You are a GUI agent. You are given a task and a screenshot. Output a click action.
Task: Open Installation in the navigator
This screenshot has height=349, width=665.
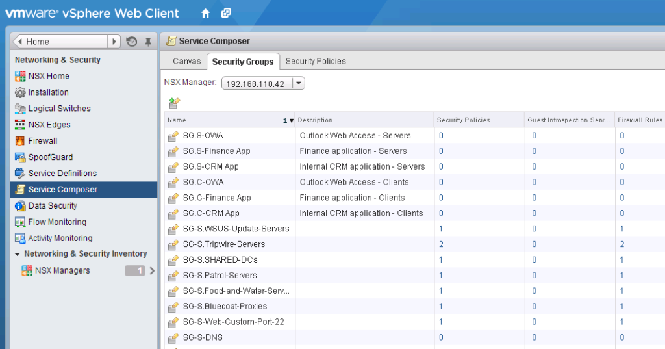click(48, 92)
